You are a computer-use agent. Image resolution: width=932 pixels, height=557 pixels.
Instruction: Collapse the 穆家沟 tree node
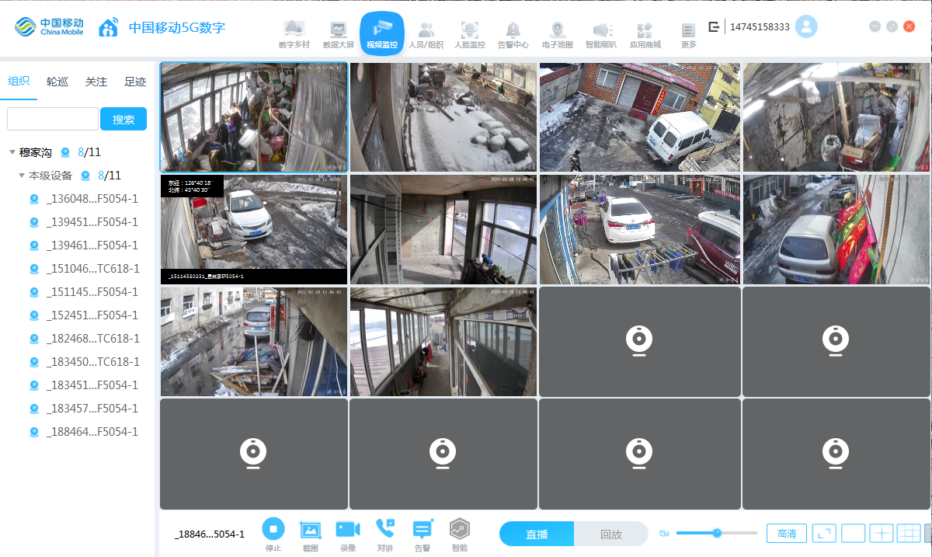click(x=12, y=152)
